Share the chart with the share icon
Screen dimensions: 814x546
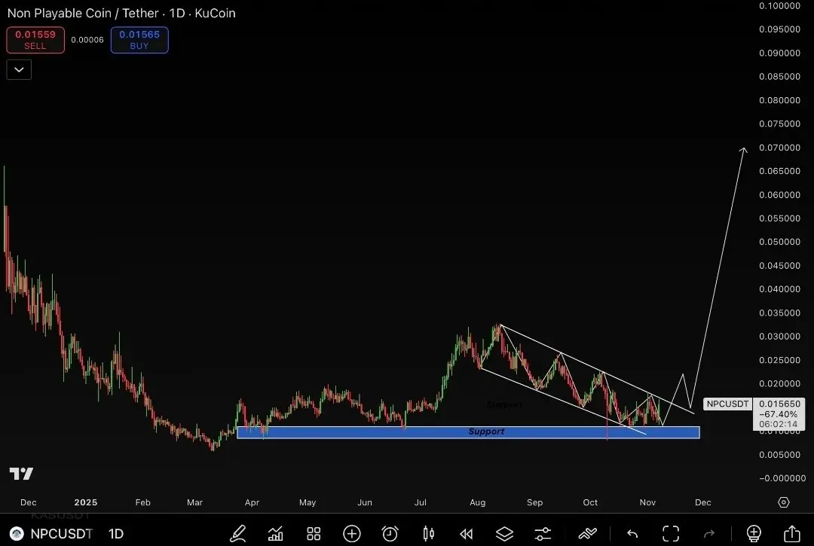(x=791, y=533)
